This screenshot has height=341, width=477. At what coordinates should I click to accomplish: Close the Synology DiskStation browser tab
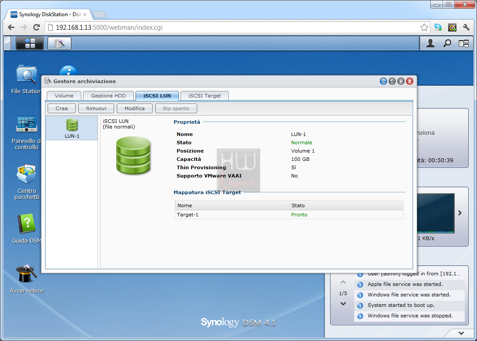tap(85, 14)
